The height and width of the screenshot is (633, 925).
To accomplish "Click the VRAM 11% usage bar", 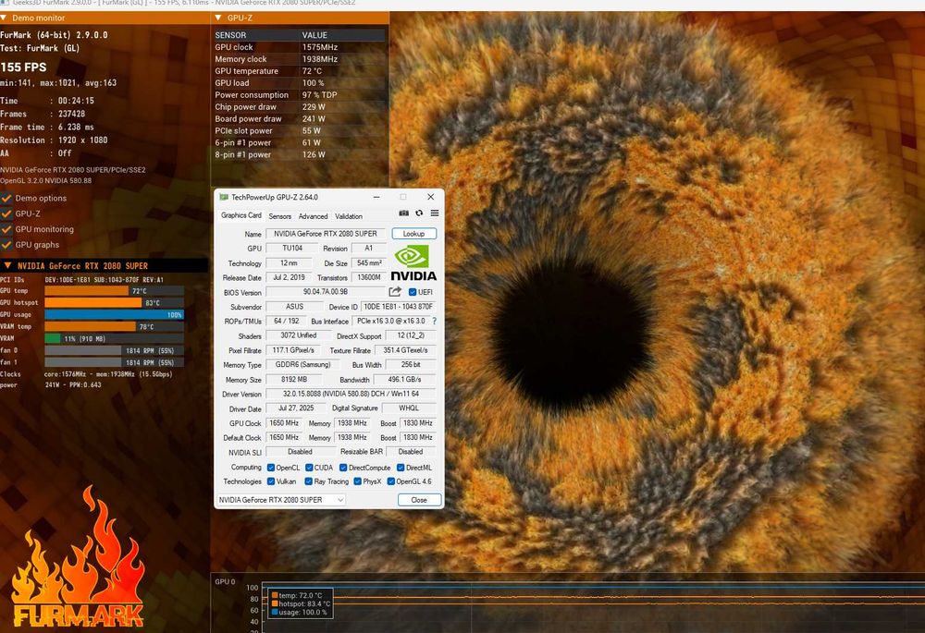I will 115,338.
